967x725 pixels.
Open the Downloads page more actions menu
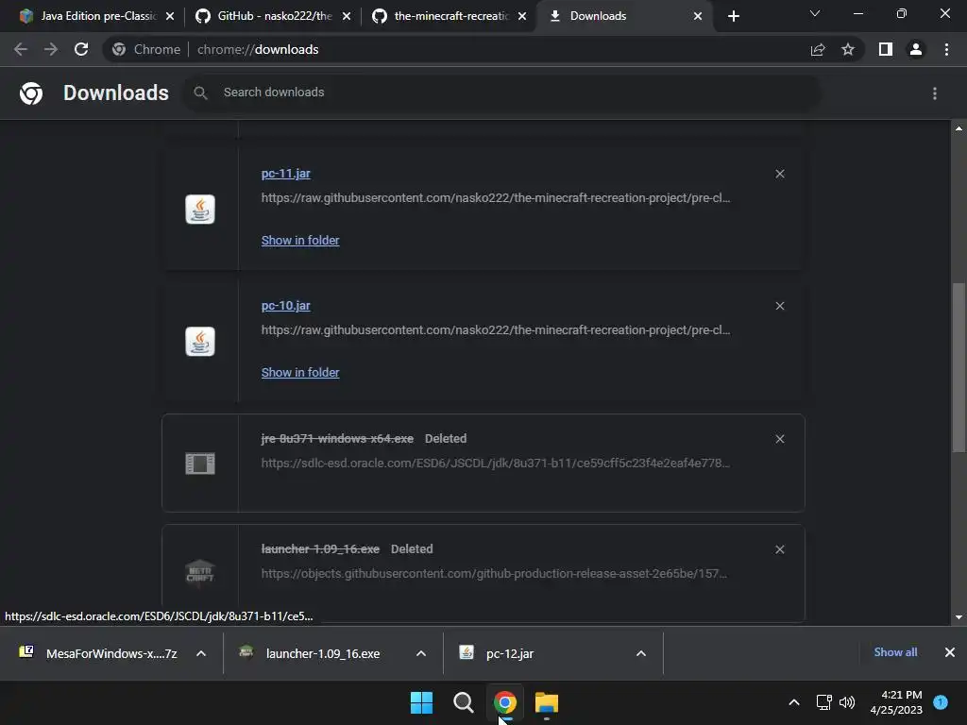tap(935, 93)
